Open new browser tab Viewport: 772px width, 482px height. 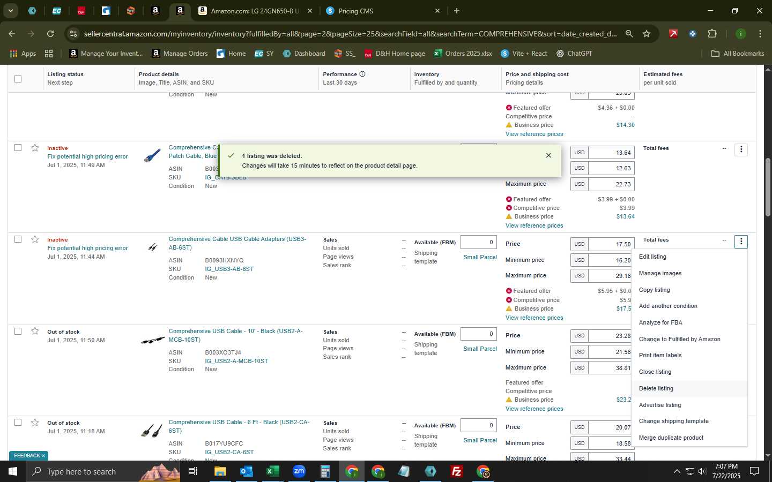click(x=457, y=11)
